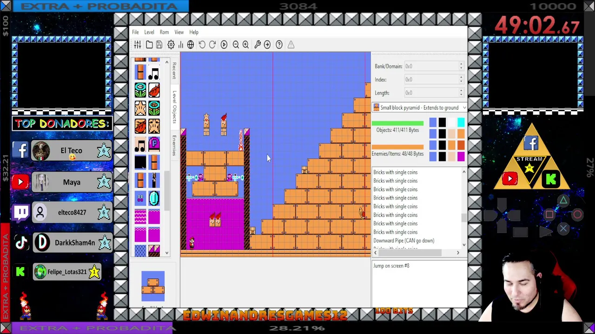Viewport: 595px width, 334px height.
Task: Click the play level icon
Action: tap(224, 45)
